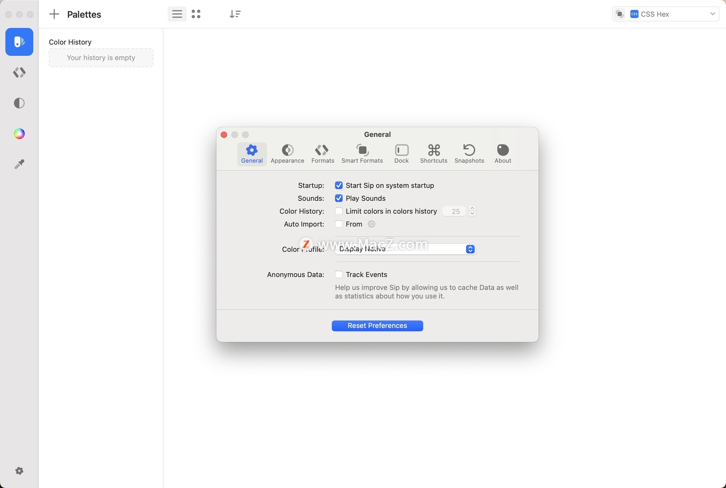Enable the Track Events checkbox
Screen dimensions: 726x488
point(339,274)
